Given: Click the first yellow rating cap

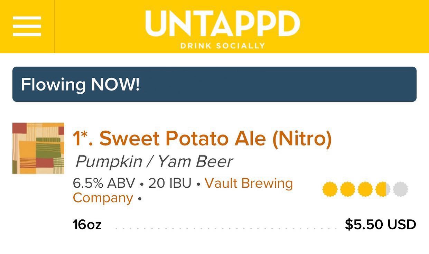Looking at the screenshot, I should [330, 189].
